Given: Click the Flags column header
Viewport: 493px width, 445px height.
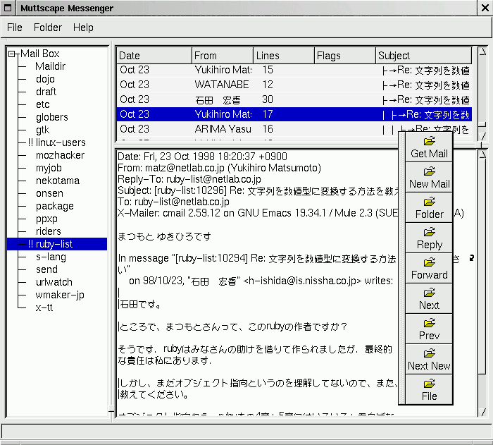Looking at the screenshot, I should pos(345,56).
